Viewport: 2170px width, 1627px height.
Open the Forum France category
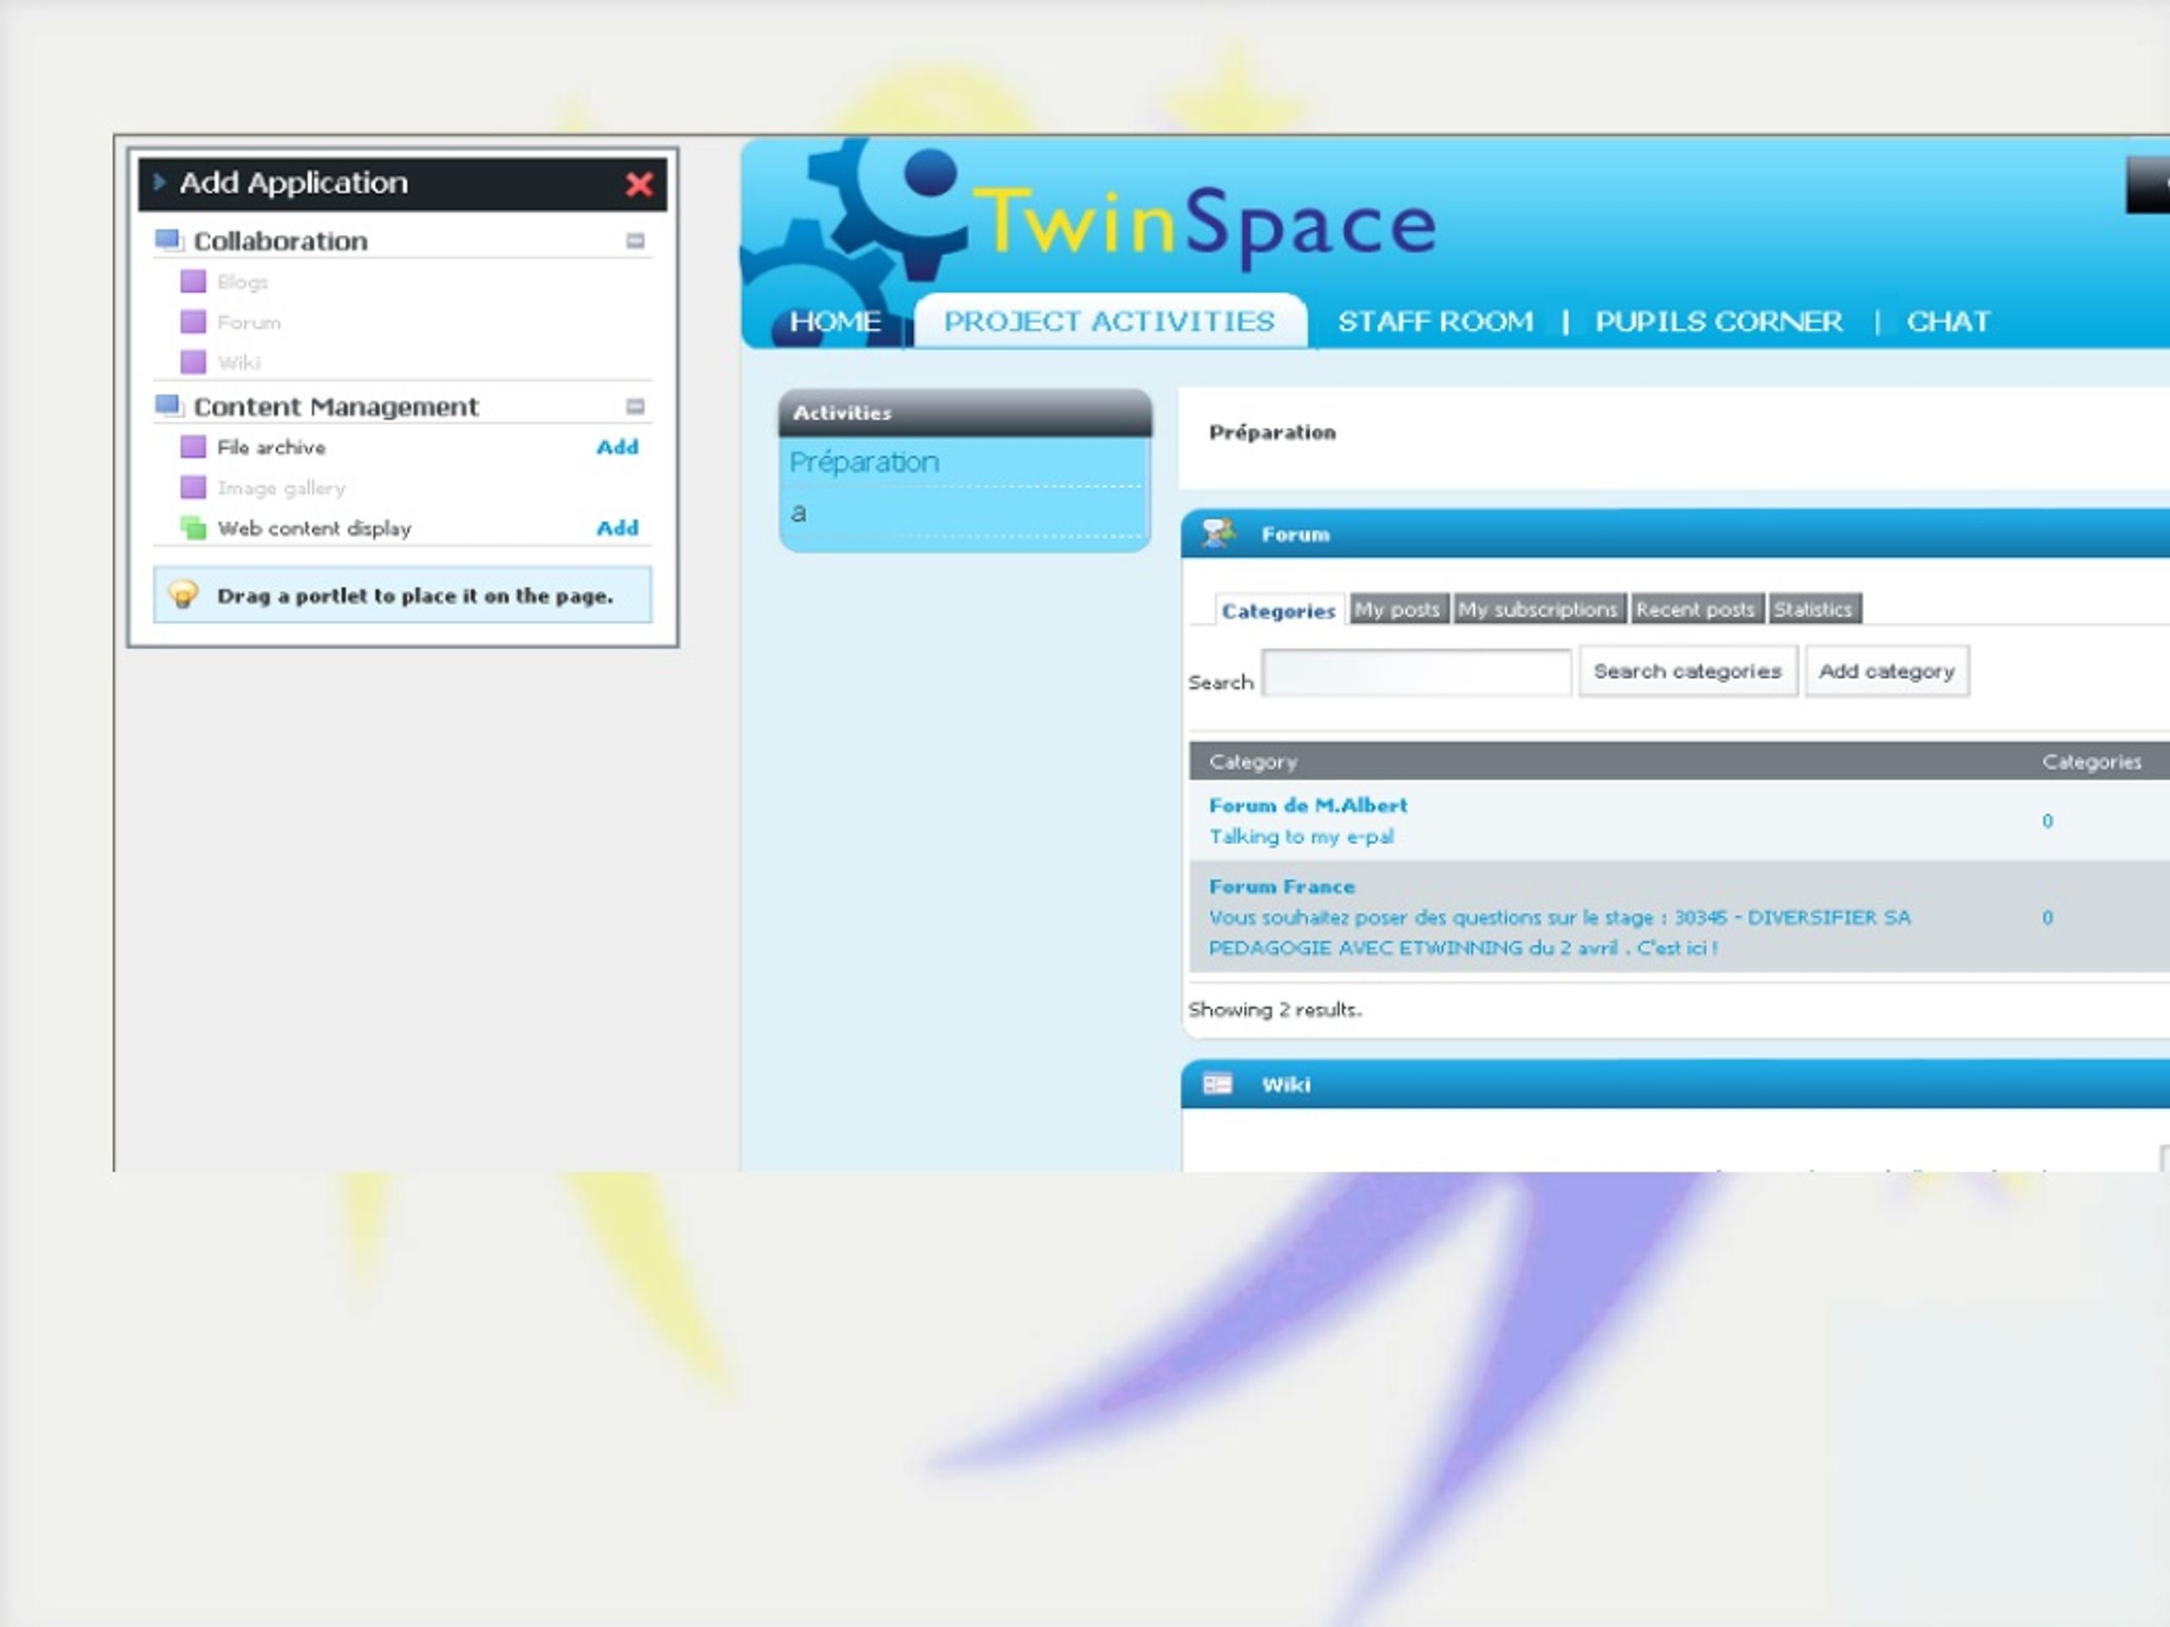point(1281,886)
